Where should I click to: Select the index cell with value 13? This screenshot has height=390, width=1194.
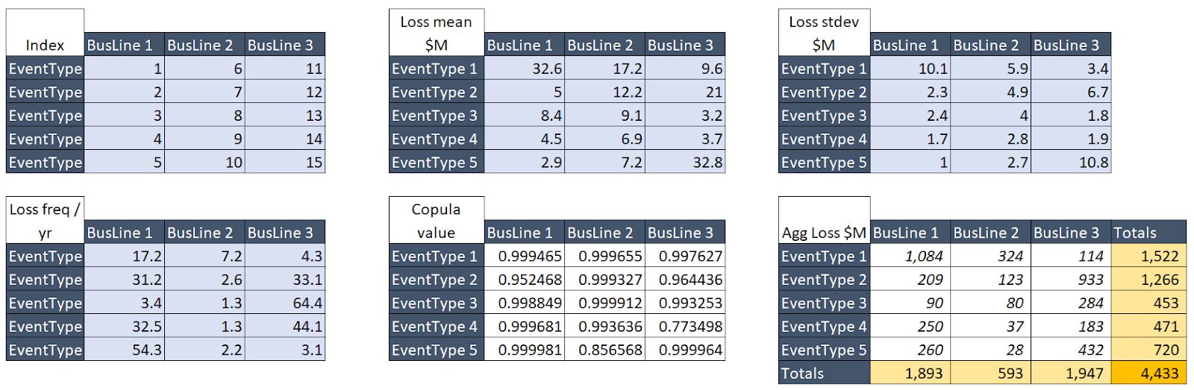point(285,116)
